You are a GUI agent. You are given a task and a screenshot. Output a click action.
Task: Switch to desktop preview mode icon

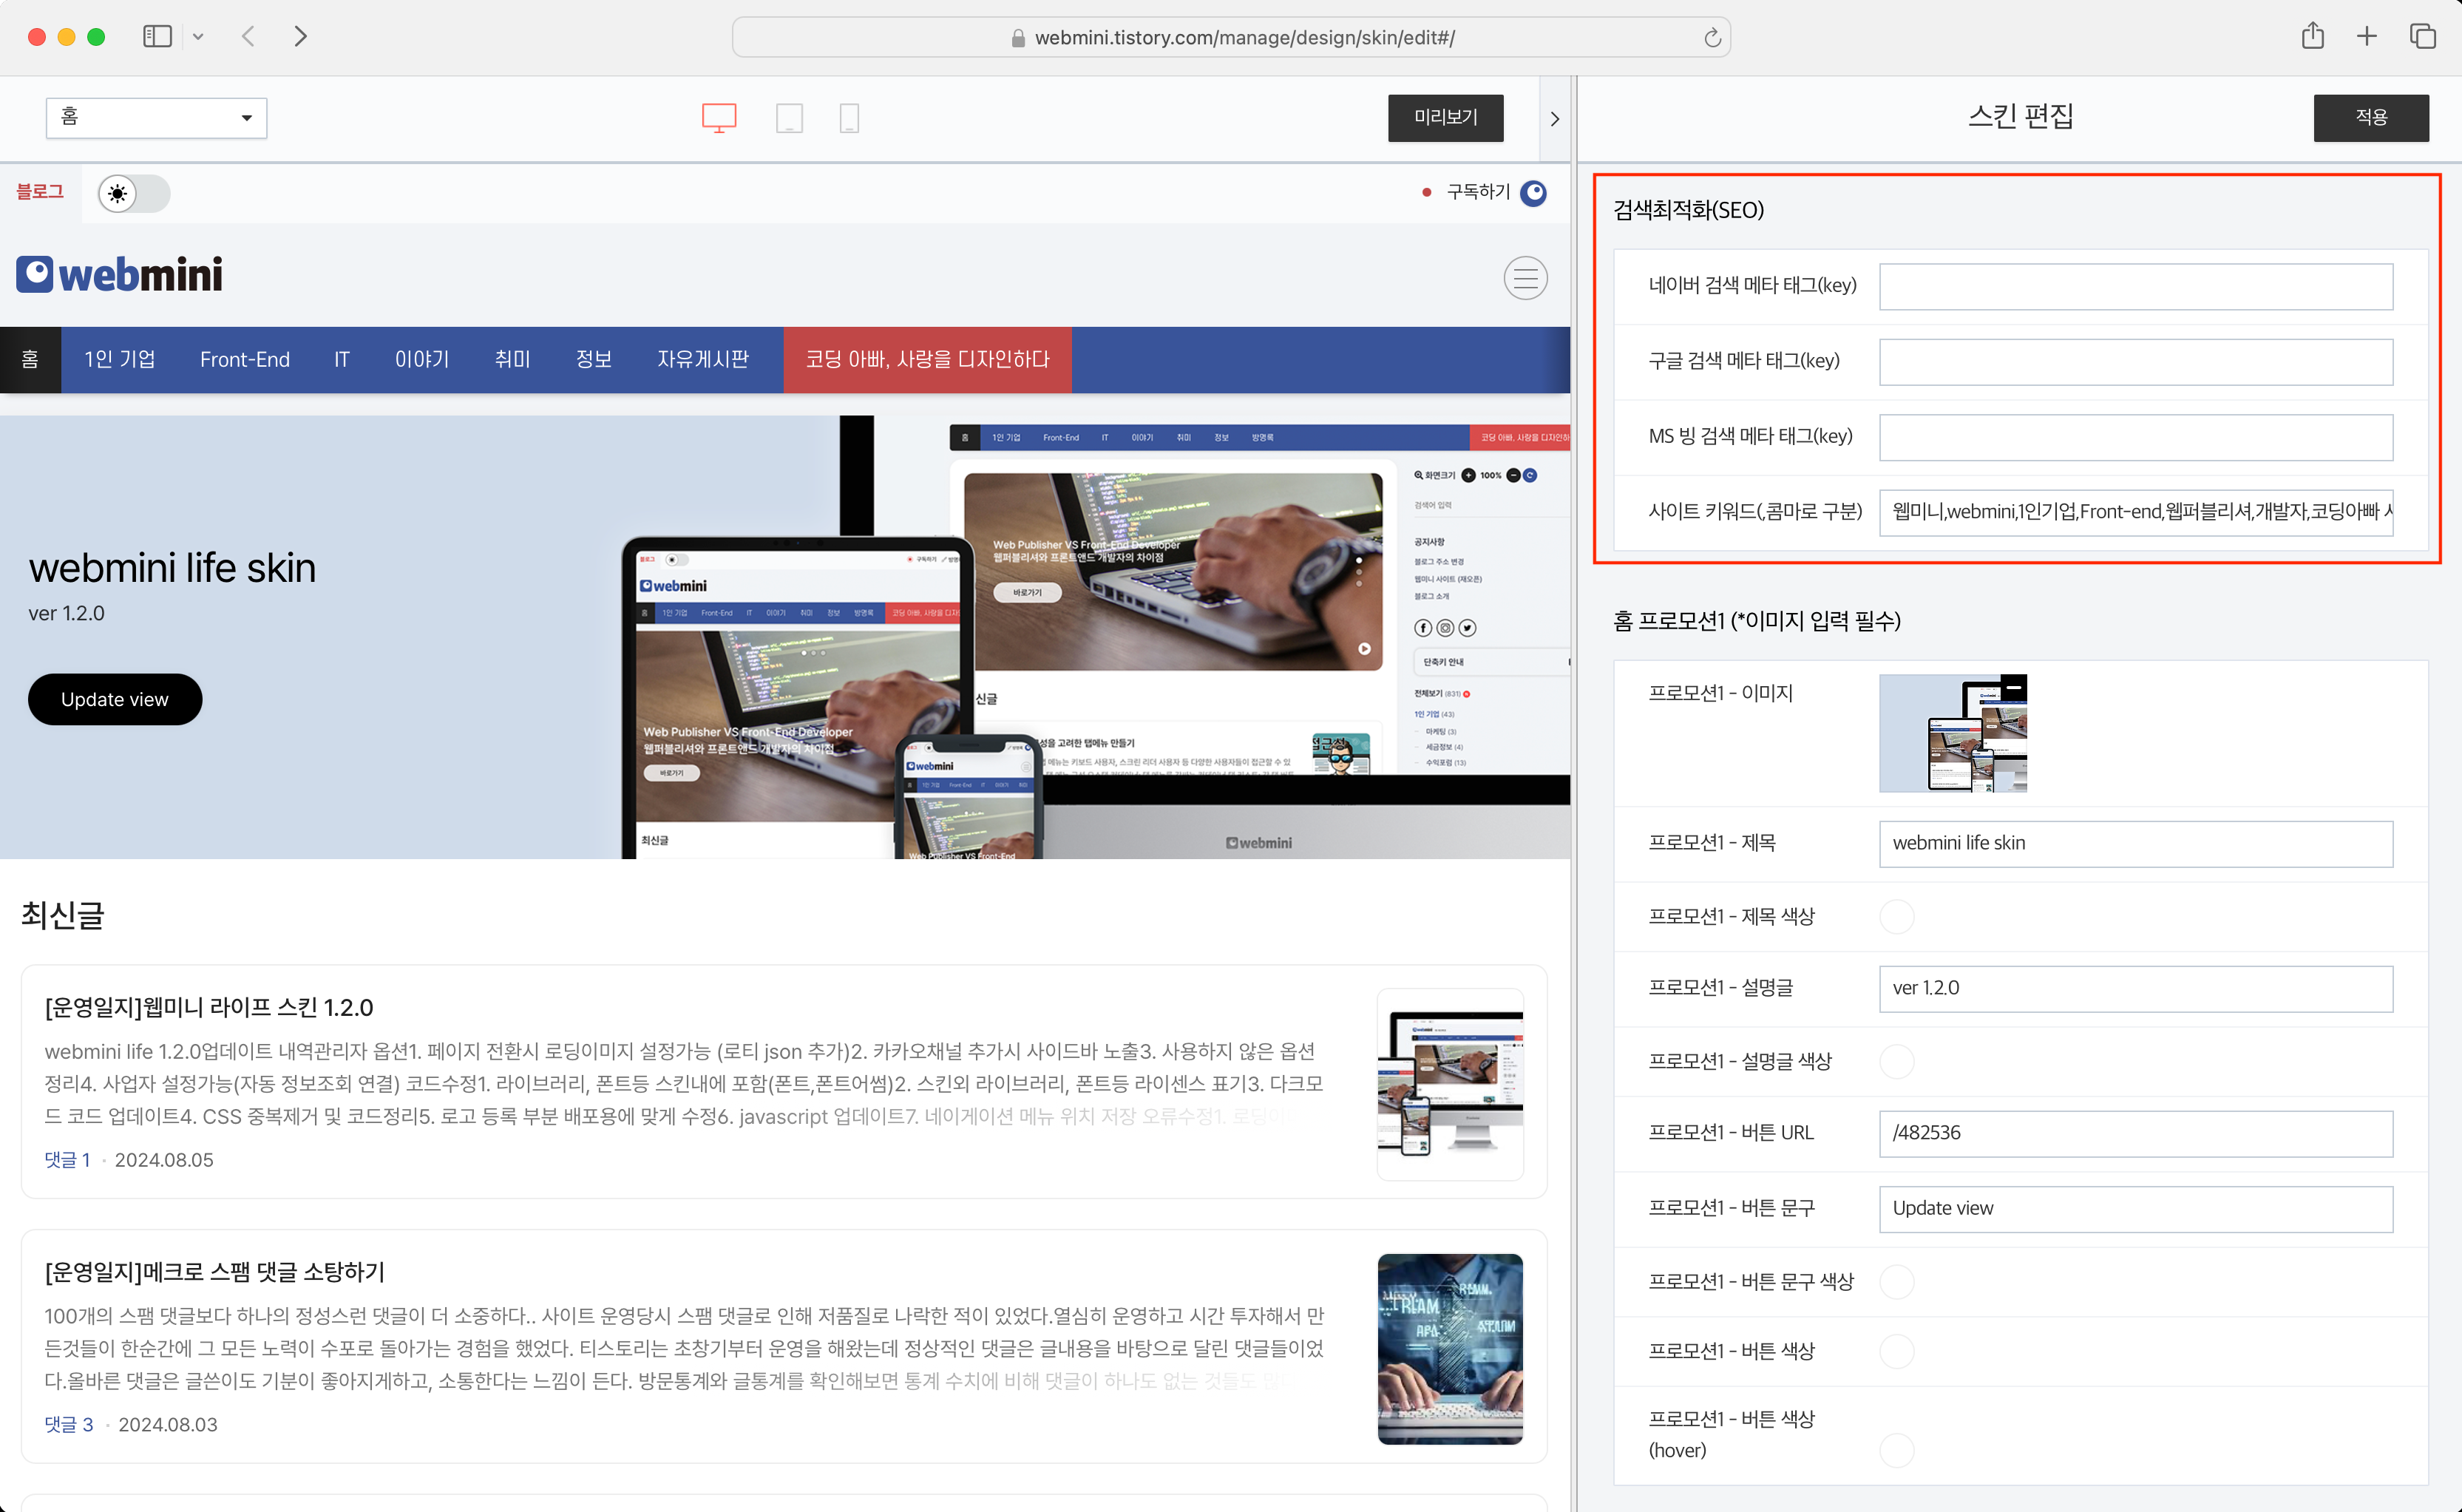tap(718, 118)
